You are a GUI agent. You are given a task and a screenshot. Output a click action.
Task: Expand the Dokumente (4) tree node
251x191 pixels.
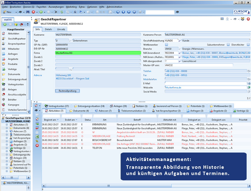pos(7,128)
